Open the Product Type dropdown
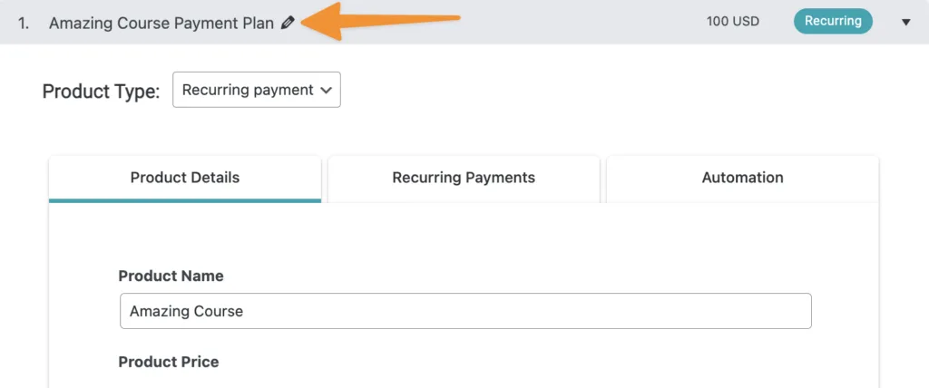This screenshot has width=929, height=388. pos(256,90)
